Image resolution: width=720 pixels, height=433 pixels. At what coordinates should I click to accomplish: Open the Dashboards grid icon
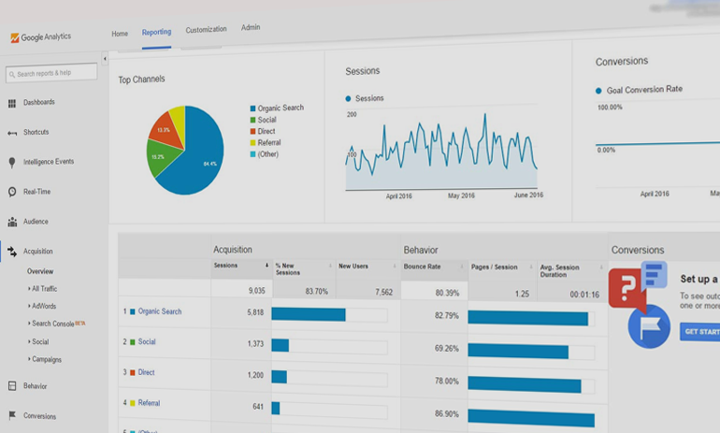pyautogui.click(x=12, y=103)
